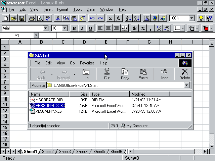Open the Favorites menu in XLStart window
The image size is (215, 161).
click(x=87, y=63)
